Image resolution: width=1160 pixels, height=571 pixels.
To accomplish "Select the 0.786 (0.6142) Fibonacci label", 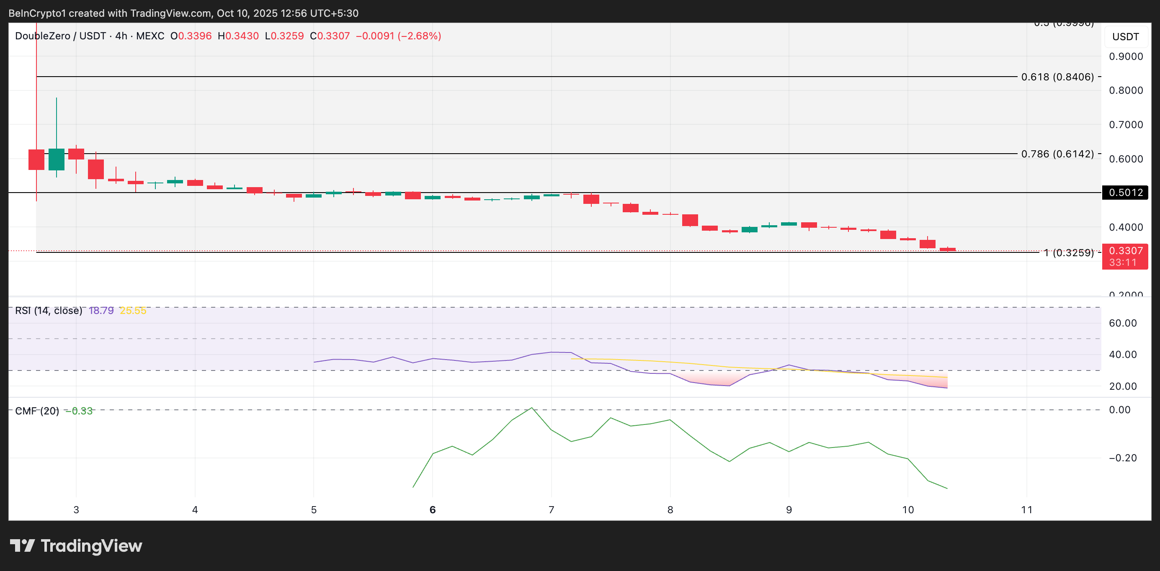I will [x=1057, y=154].
